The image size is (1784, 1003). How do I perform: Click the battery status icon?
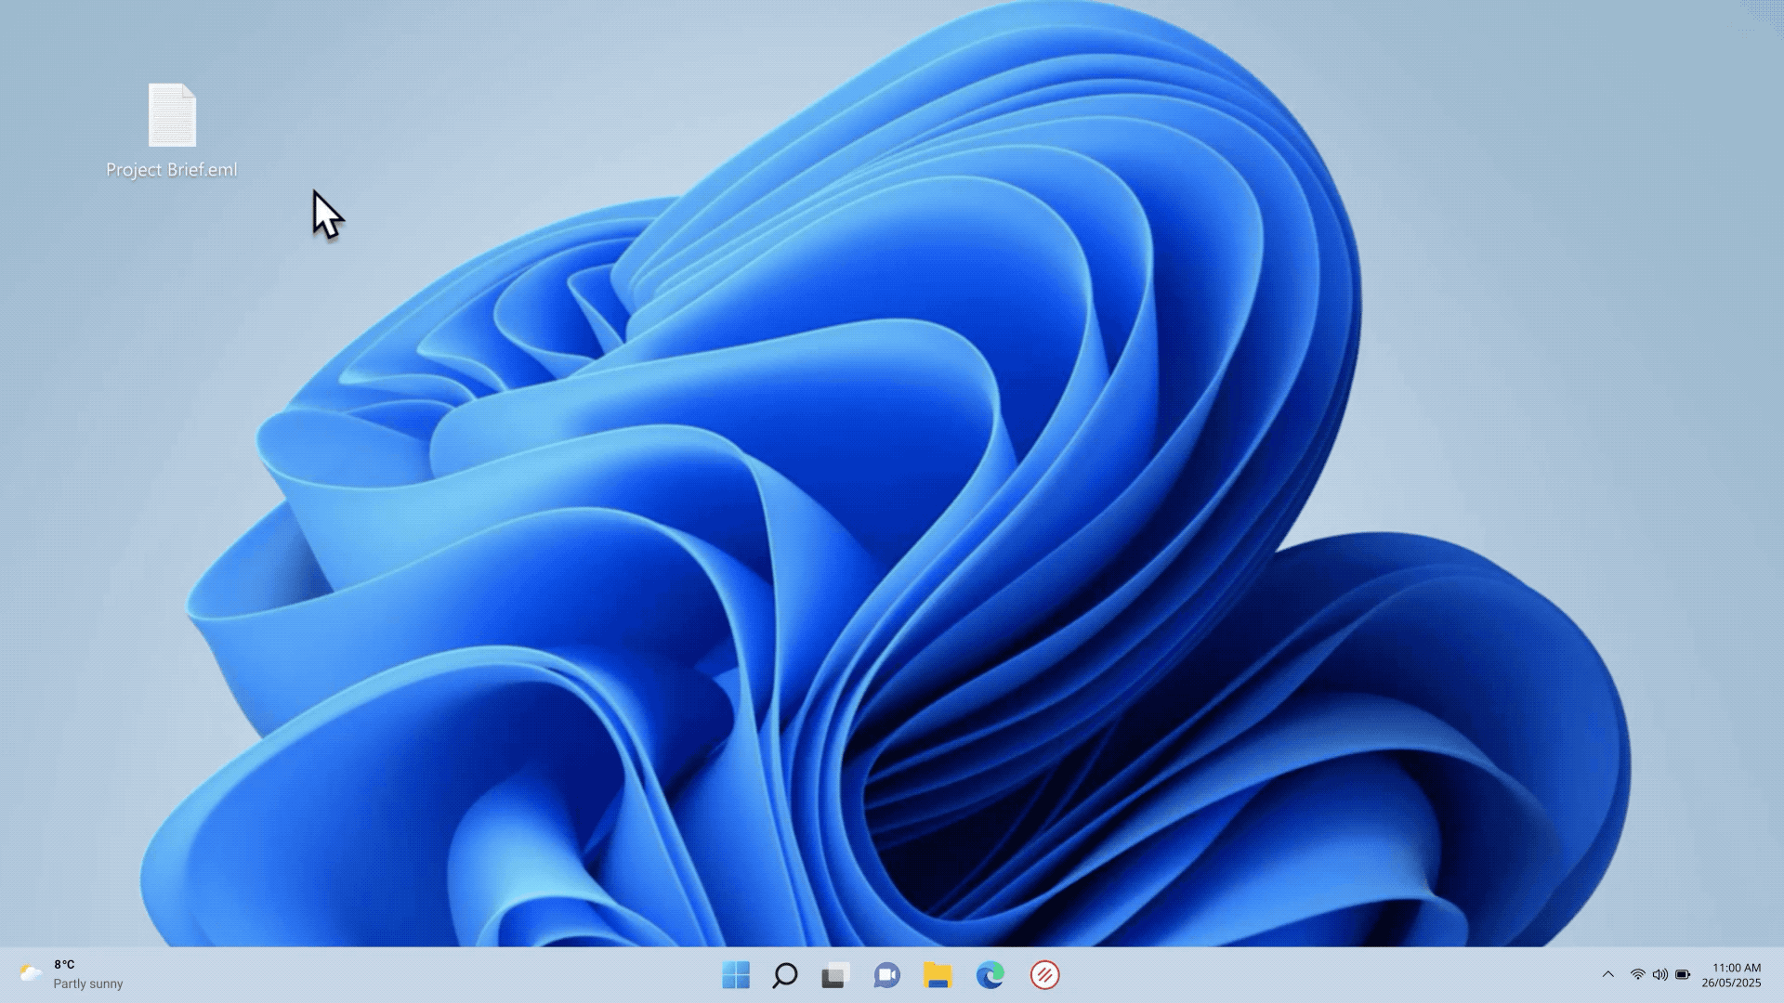point(1683,974)
